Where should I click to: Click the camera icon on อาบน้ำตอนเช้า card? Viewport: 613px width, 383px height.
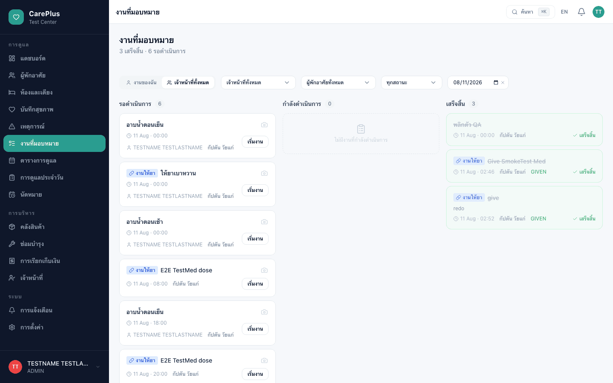point(264,222)
